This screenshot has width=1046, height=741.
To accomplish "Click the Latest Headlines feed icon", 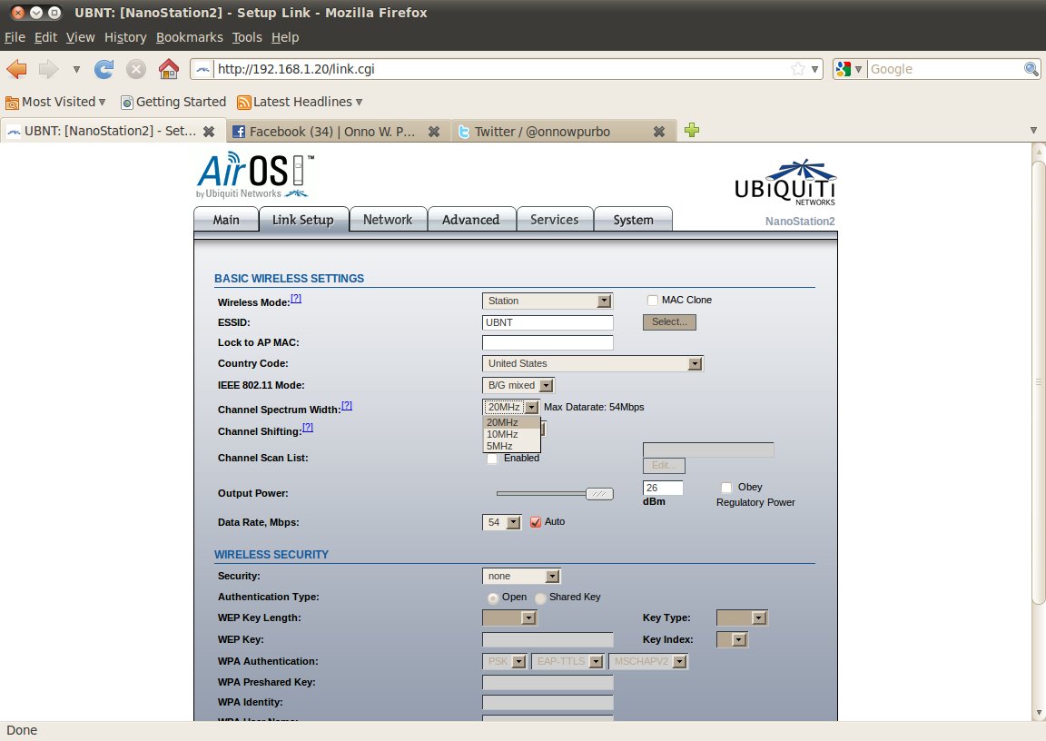I will click(x=243, y=102).
